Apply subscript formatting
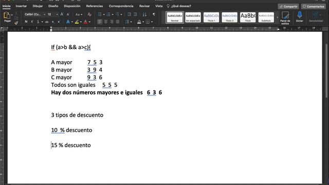This screenshot has width=329, height=185. click(53, 22)
